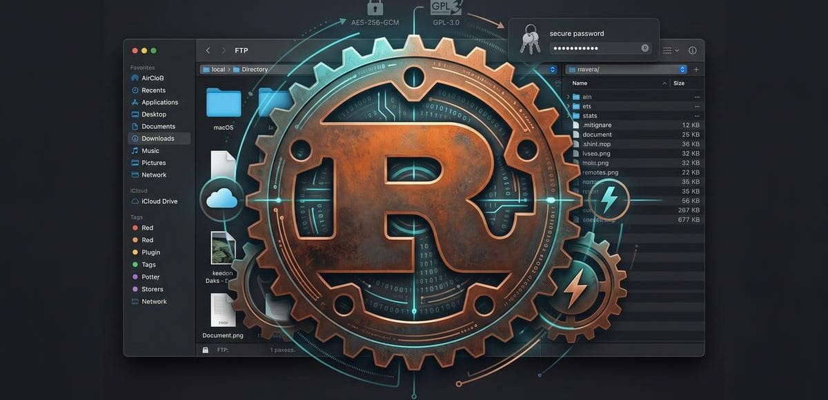This screenshot has height=400, width=828.
Task: Click the 267 KB size cell
Action: coord(689,210)
